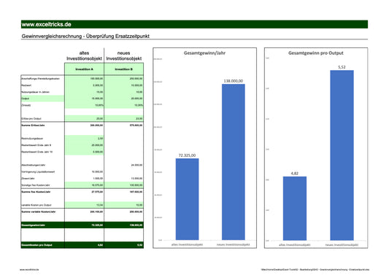Click 'altes Investitionsobjekt' axis label in pro Output chart

tap(294, 245)
